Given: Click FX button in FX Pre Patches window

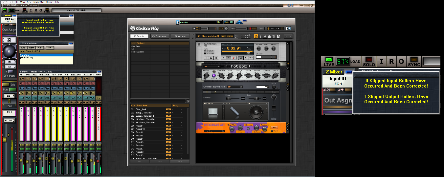Looking at the screenshot, I should pyautogui.click(x=50, y=48).
